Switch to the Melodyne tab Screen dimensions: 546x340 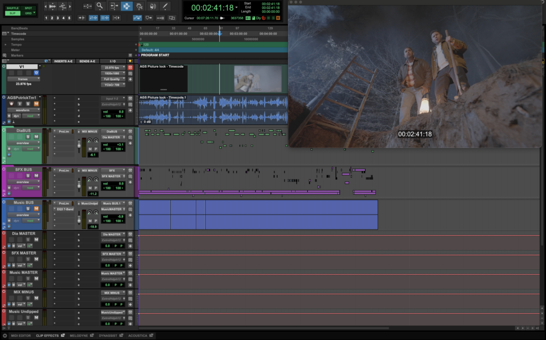point(78,336)
